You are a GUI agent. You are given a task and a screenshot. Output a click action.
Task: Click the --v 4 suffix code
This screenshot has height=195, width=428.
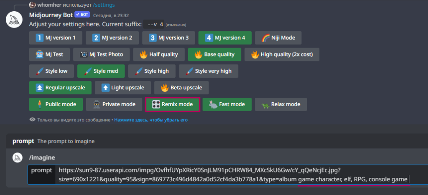[155, 25]
